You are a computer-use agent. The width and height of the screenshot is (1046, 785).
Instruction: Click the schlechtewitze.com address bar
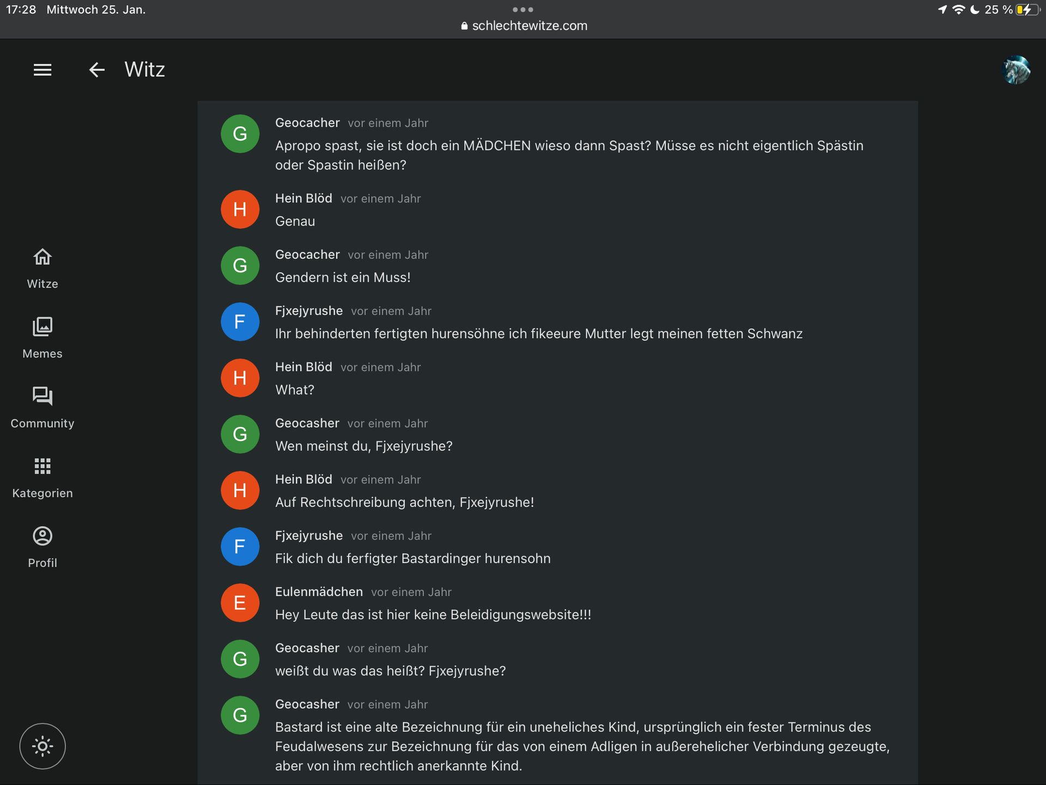(x=524, y=26)
